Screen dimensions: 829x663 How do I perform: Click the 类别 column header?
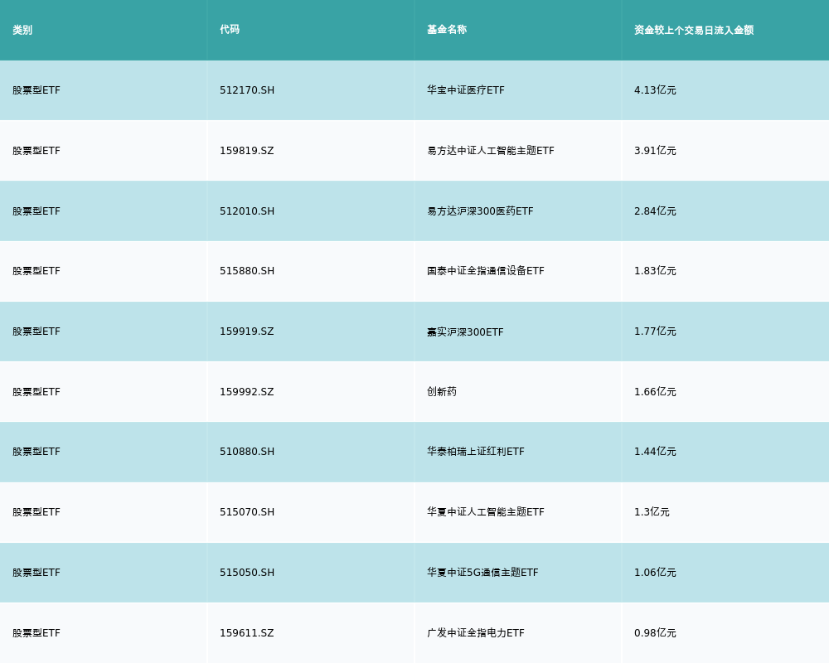click(x=22, y=30)
